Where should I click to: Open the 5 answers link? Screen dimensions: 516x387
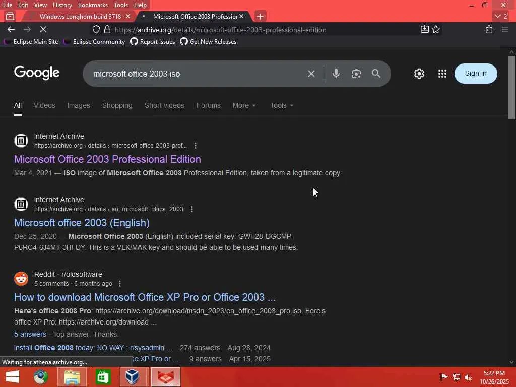click(x=30, y=334)
